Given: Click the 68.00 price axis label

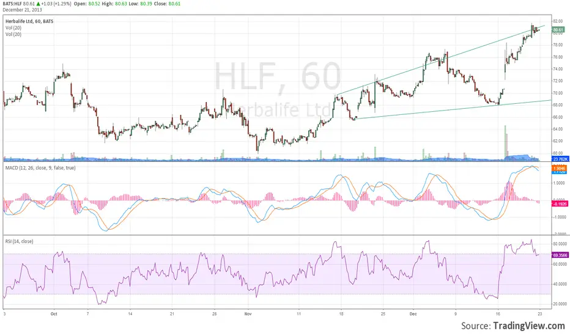Looking at the screenshot, I should pos(558,105).
